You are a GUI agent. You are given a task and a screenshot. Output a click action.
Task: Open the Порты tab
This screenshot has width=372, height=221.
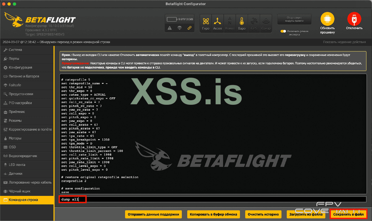(x=27, y=59)
